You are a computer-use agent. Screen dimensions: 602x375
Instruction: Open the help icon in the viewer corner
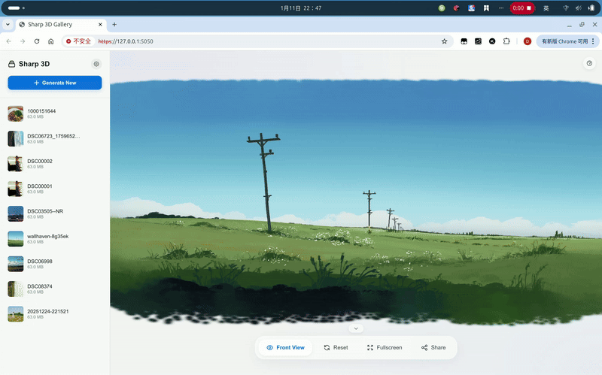point(589,63)
